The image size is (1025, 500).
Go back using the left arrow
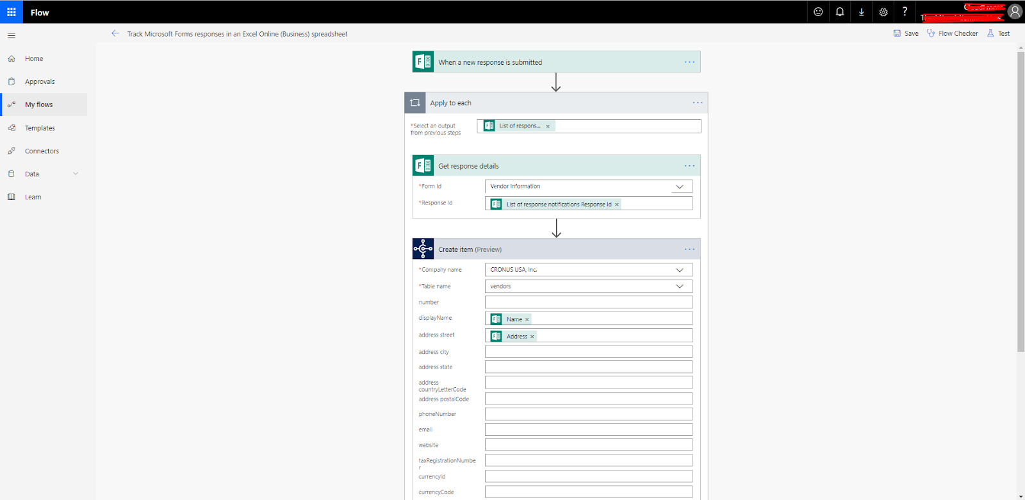click(x=115, y=33)
